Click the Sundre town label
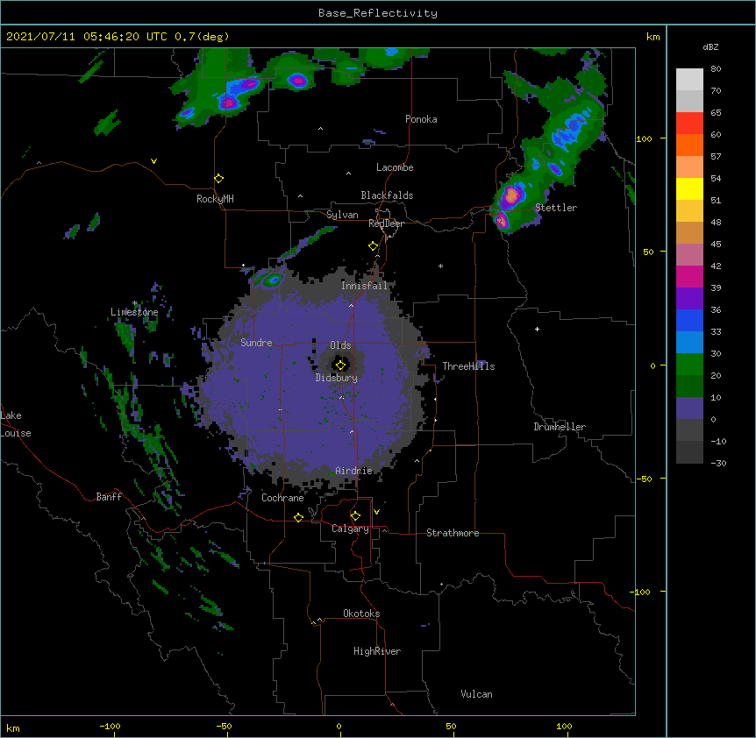 [x=256, y=343]
